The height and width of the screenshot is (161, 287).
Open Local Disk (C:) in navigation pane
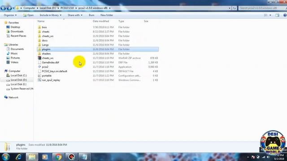coord(19,76)
